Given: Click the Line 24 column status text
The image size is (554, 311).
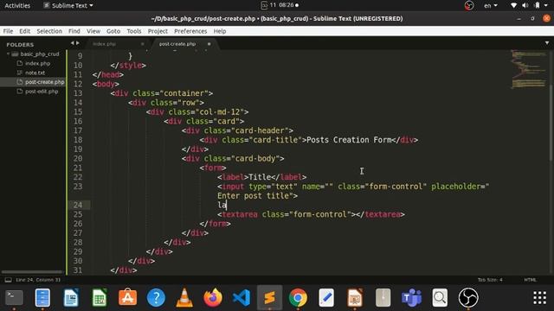Looking at the screenshot, I should tap(38, 280).
